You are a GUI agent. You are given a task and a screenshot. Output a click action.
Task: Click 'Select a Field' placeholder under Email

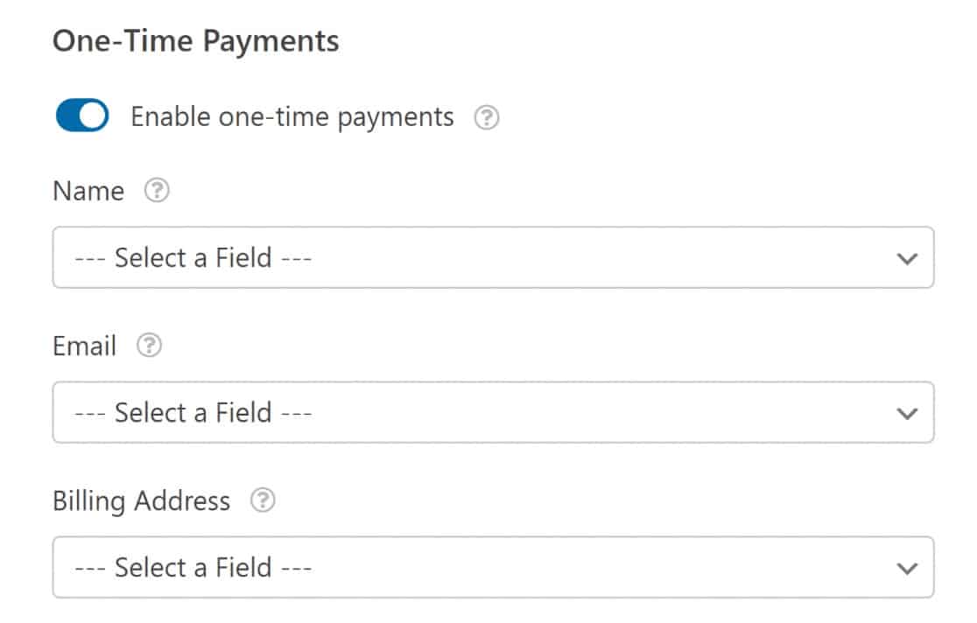click(193, 412)
